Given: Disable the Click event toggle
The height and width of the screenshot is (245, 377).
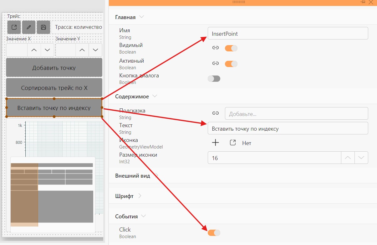Looking at the screenshot, I should point(214,232).
